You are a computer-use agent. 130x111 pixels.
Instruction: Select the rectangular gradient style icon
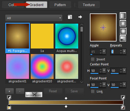123,23
